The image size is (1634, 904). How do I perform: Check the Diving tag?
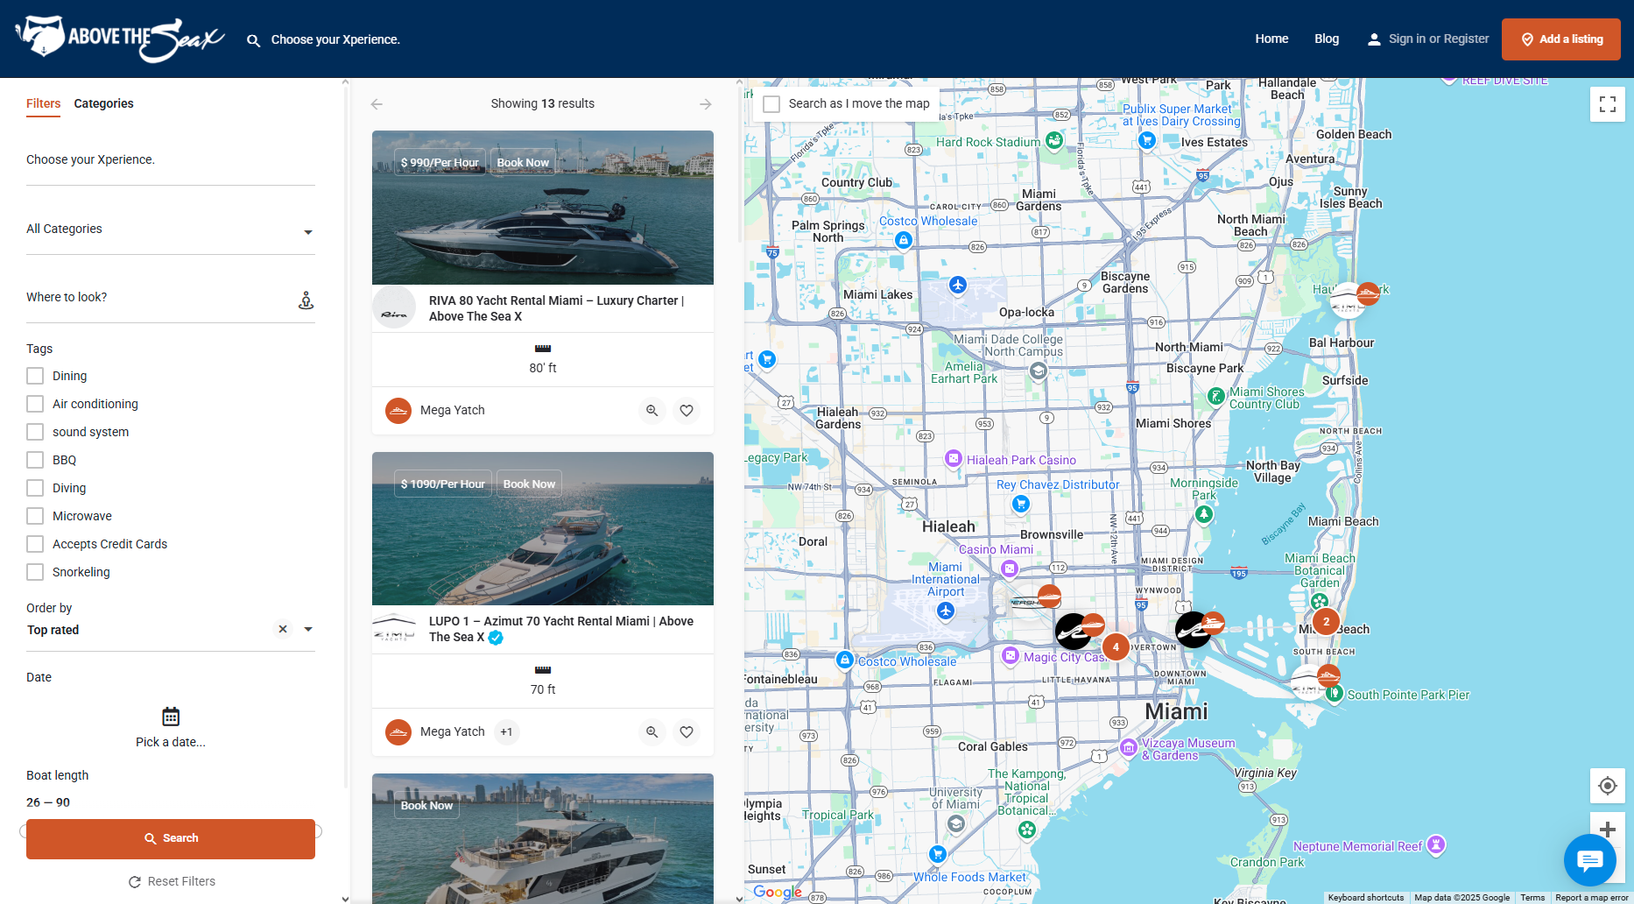[35, 488]
